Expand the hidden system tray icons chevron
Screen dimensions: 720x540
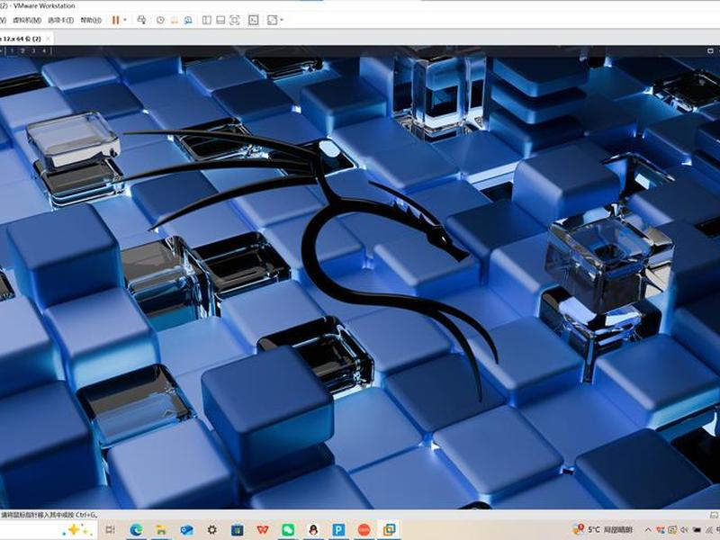point(648,530)
